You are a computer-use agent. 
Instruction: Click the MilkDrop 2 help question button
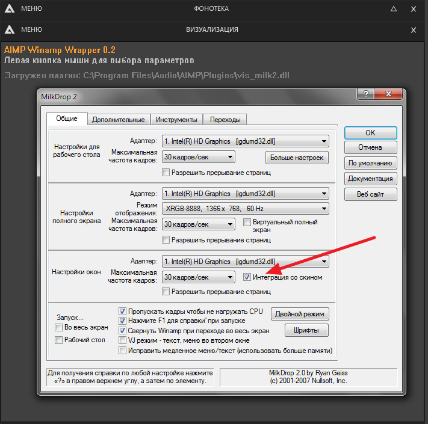point(366,94)
